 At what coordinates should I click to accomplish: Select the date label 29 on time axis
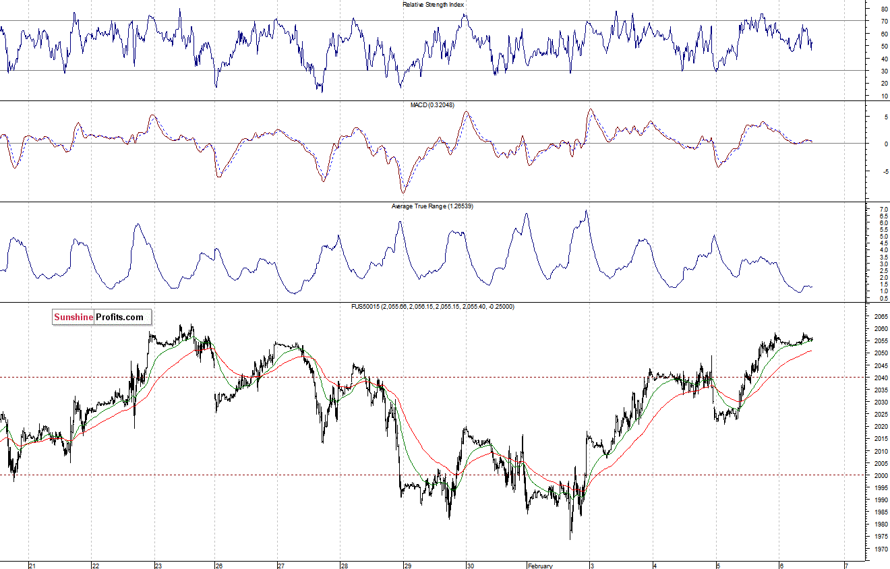coord(407,565)
